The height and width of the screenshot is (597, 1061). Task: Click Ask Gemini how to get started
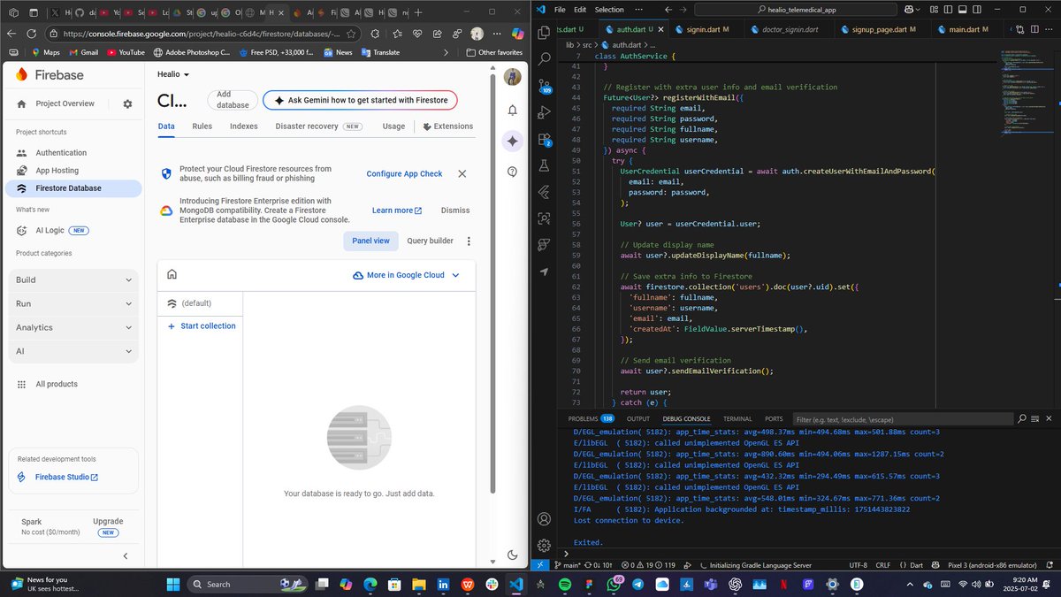(360, 100)
